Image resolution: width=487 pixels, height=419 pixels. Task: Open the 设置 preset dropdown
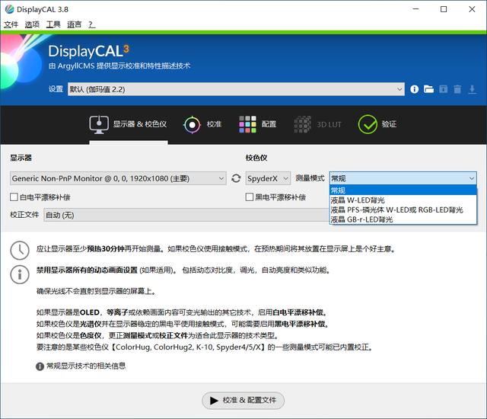[236, 90]
